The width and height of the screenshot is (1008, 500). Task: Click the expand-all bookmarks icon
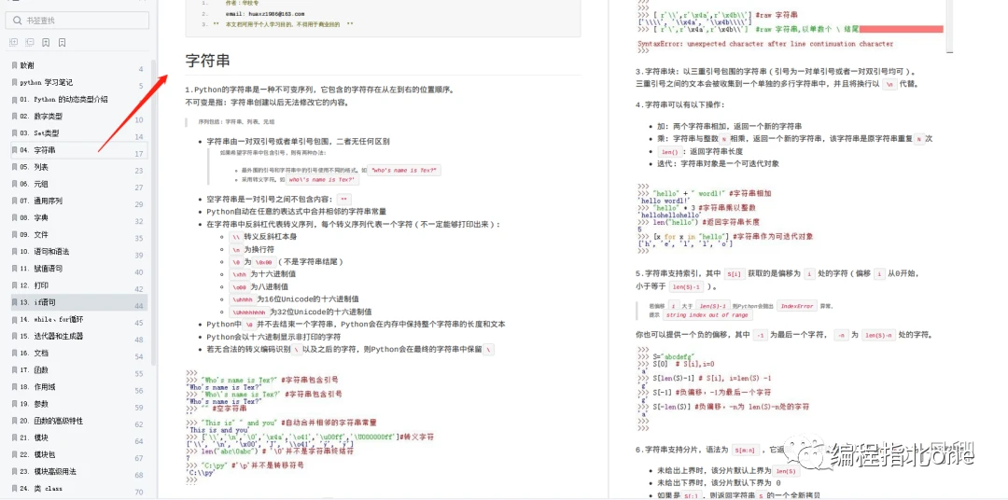13,43
